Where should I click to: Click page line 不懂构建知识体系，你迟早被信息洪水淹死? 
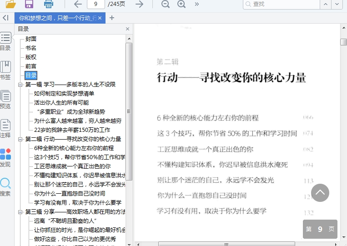coord(222,165)
